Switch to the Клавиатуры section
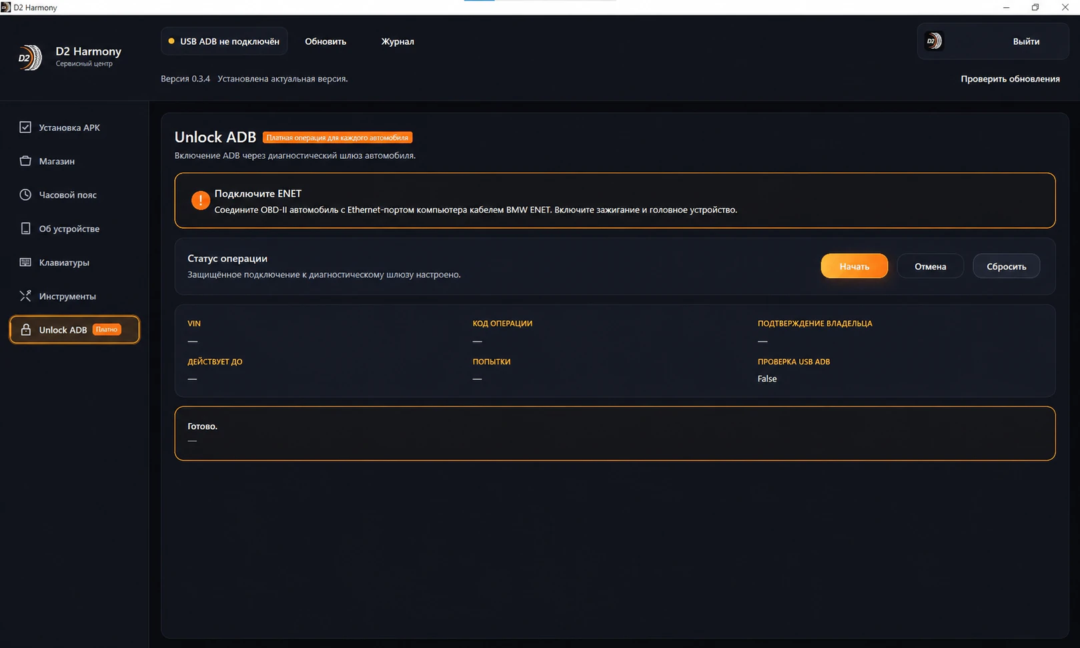The image size is (1080, 648). (74, 262)
